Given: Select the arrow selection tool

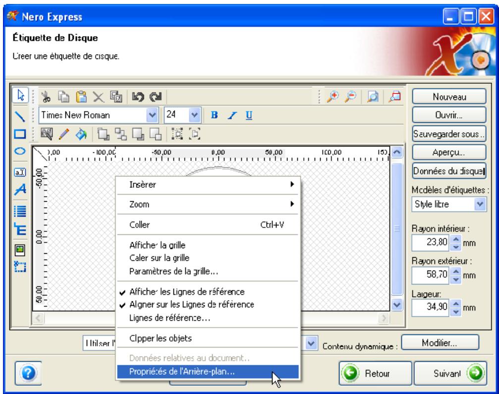Looking at the screenshot, I should [x=20, y=95].
